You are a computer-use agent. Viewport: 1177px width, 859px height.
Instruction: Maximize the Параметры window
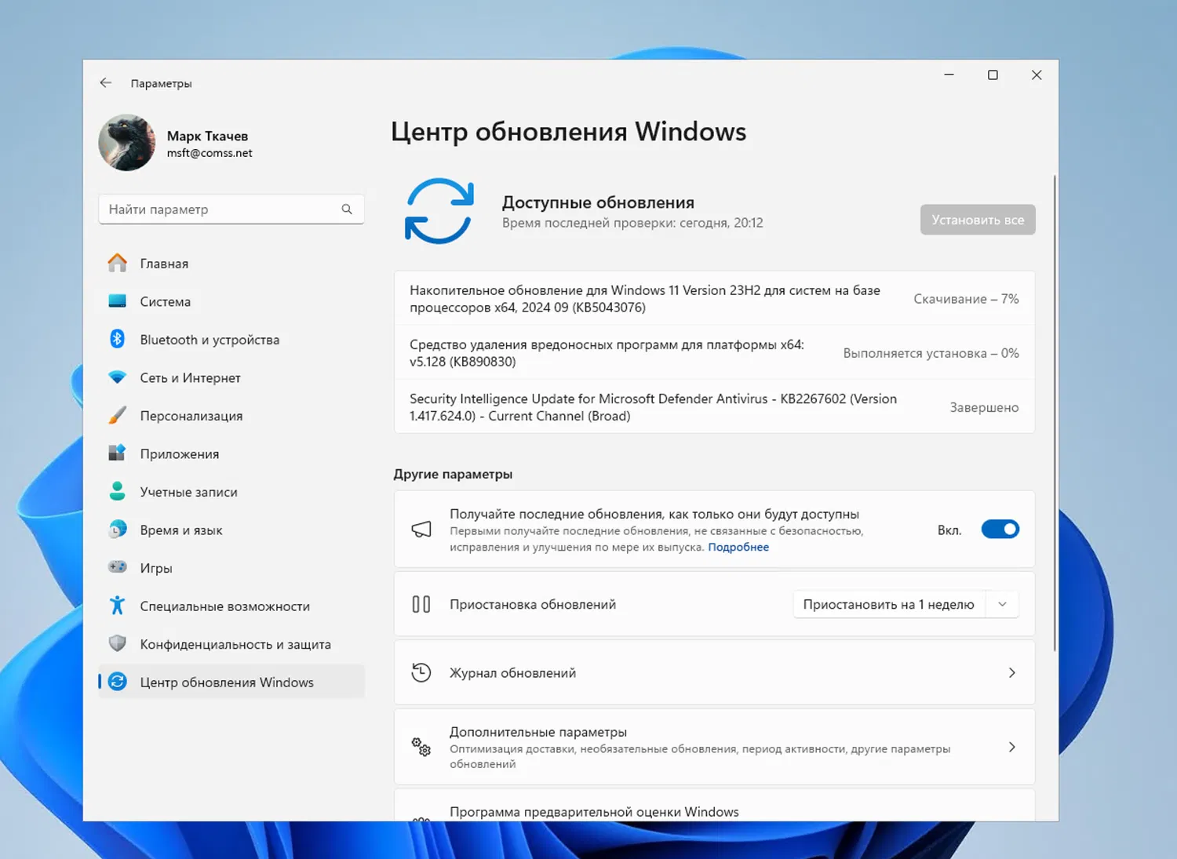click(x=993, y=75)
